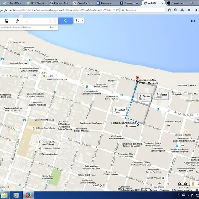The width and height of the screenshot is (199, 199).
Task: Open the Google apps grid
Action: 193,20
